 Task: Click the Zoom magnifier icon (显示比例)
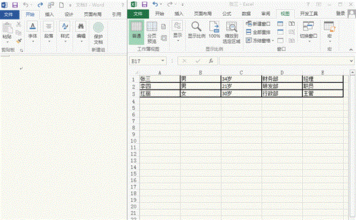(196, 26)
